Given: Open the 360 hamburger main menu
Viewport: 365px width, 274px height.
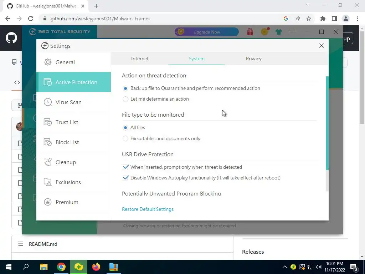Looking at the screenshot, I should pos(293,32).
